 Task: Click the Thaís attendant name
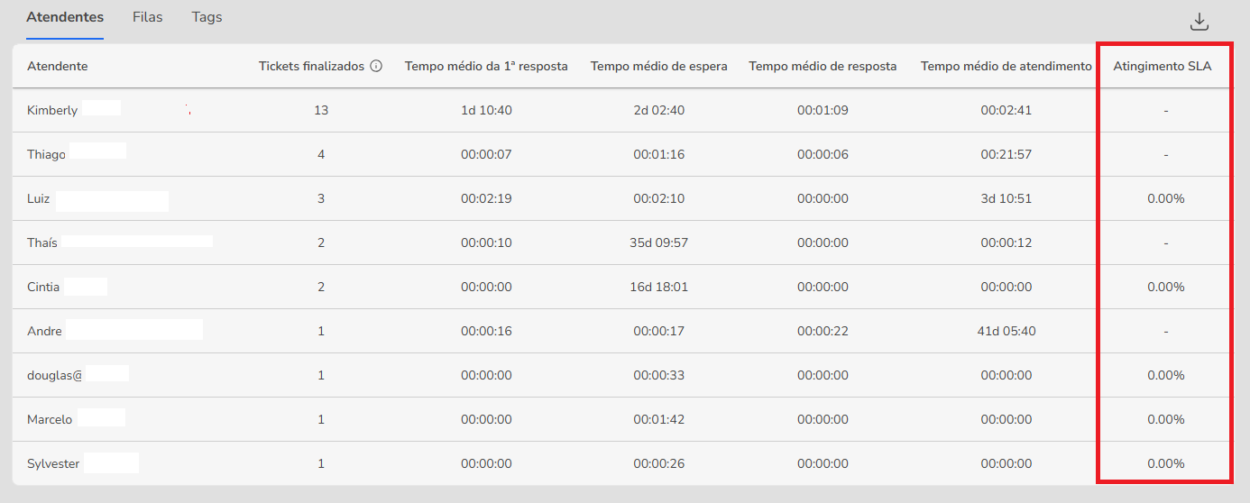(x=42, y=242)
